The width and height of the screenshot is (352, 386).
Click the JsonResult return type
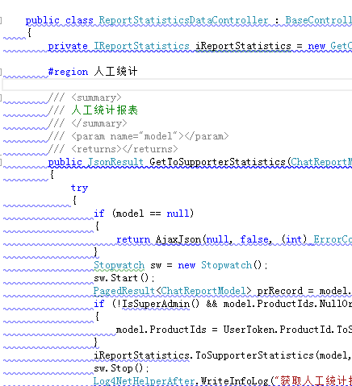(x=116, y=162)
